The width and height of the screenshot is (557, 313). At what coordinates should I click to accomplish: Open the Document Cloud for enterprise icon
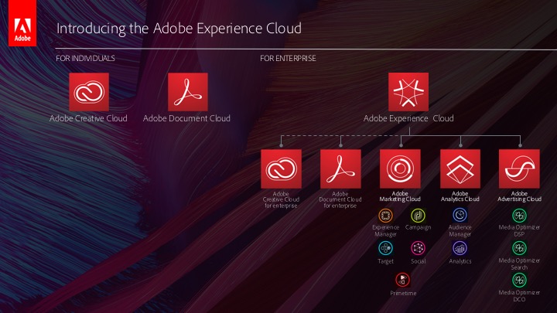click(340, 168)
